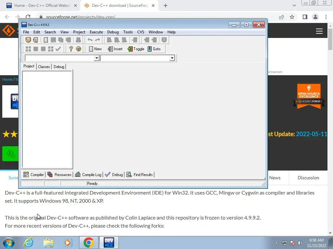Open the Edit menu
This screenshot has height=249, width=333.
pyautogui.click(x=37, y=32)
